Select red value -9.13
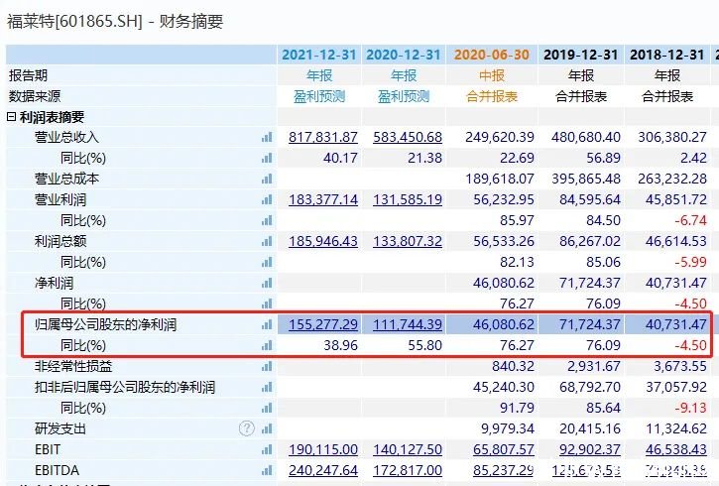The height and width of the screenshot is (486, 719). [x=690, y=408]
